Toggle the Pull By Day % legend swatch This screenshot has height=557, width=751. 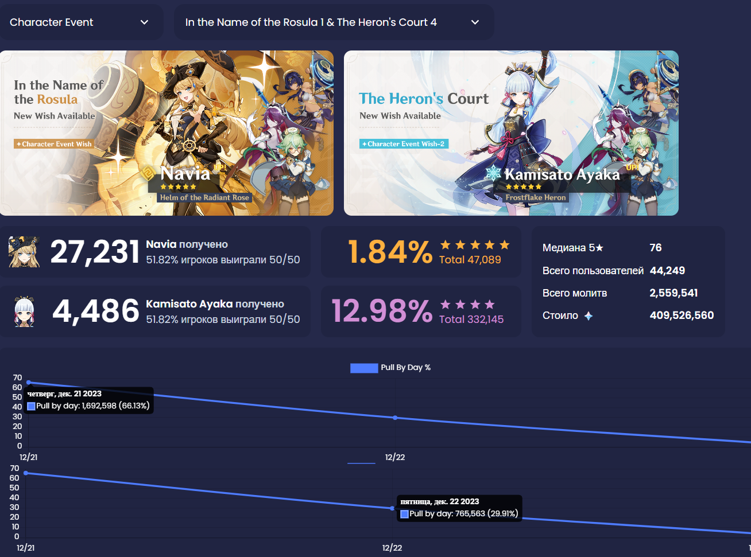pos(364,368)
